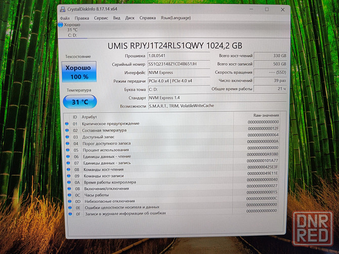The width and height of the screenshot is (339, 254).
Task: Click the blue status icon for attribute 03
Action: (x=67, y=137)
